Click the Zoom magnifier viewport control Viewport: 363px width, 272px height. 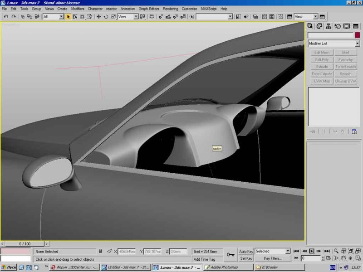click(x=336, y=251)
